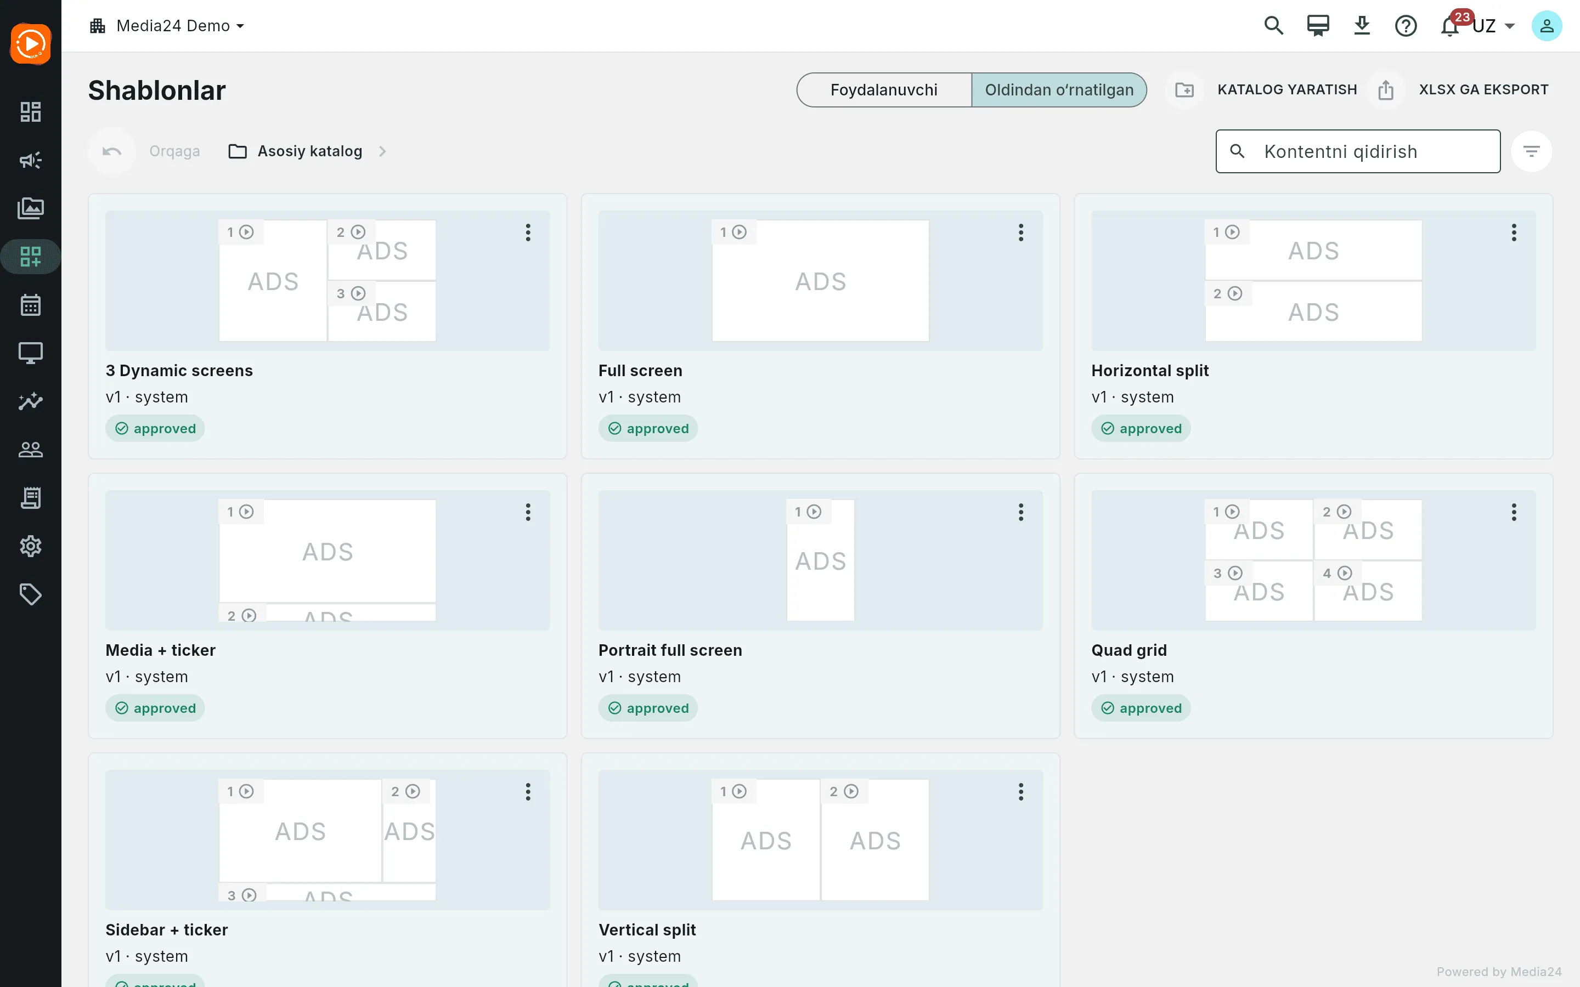Click the 'Vertical split' template title
1580x987 pixels.
[x=647, y=929]
